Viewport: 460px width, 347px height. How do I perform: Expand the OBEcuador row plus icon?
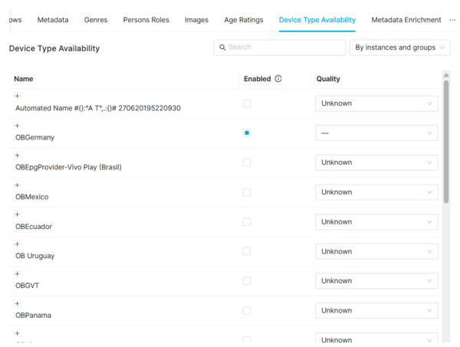click(x=18, y=214)
